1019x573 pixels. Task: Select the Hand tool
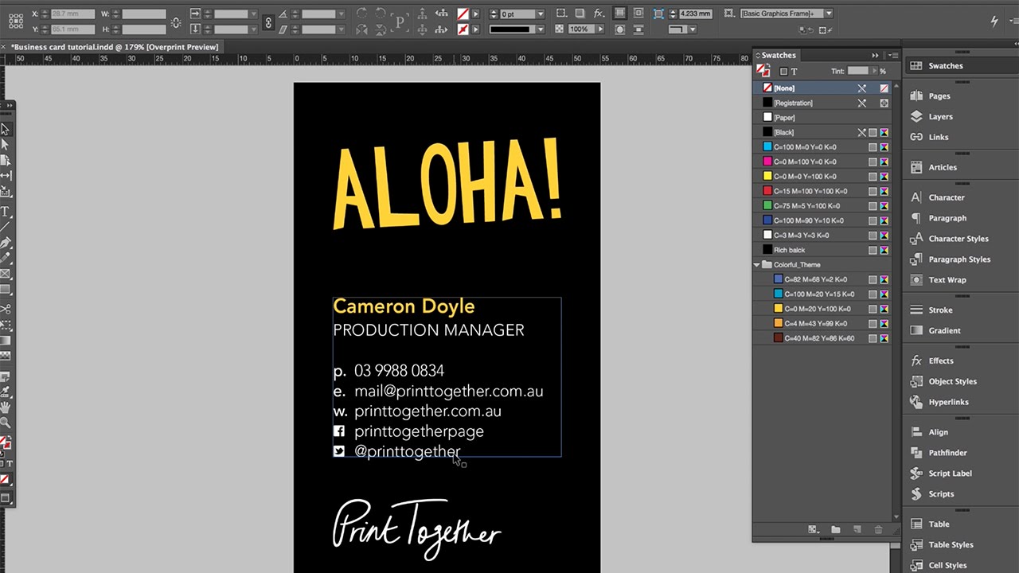coord(5,407)
